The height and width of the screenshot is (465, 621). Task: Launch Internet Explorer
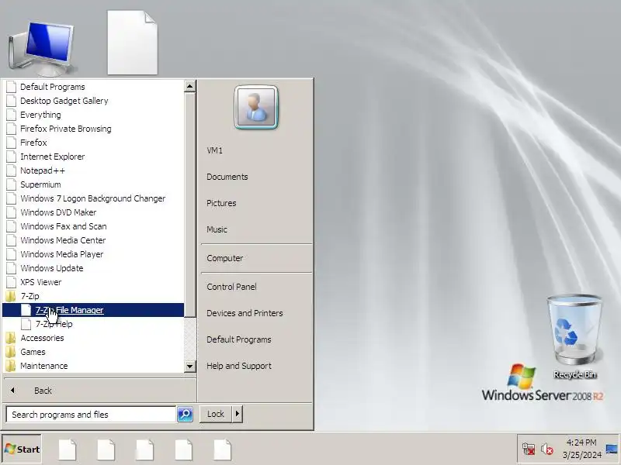pos(93,157)
